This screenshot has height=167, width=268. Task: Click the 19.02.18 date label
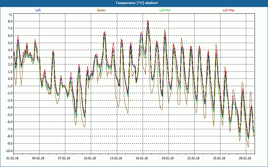pyautogui.click(x=168, y=158)
